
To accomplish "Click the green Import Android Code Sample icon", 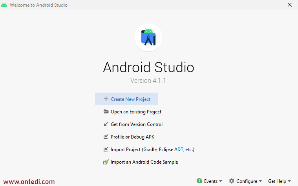I will (106, 162).
